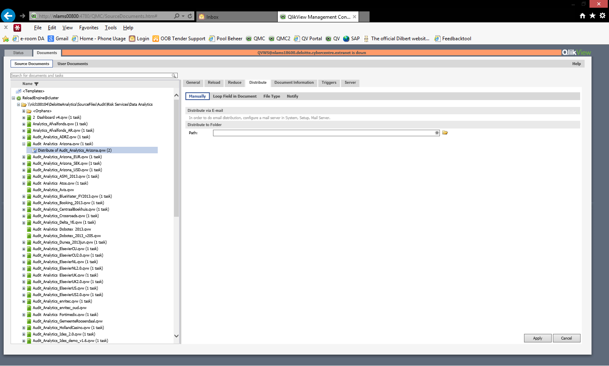This screenshot has height=366, width=609.
Task: Expand Audit_Analytics_ElsevierCU.qvw node
Action: click(24, 249)
